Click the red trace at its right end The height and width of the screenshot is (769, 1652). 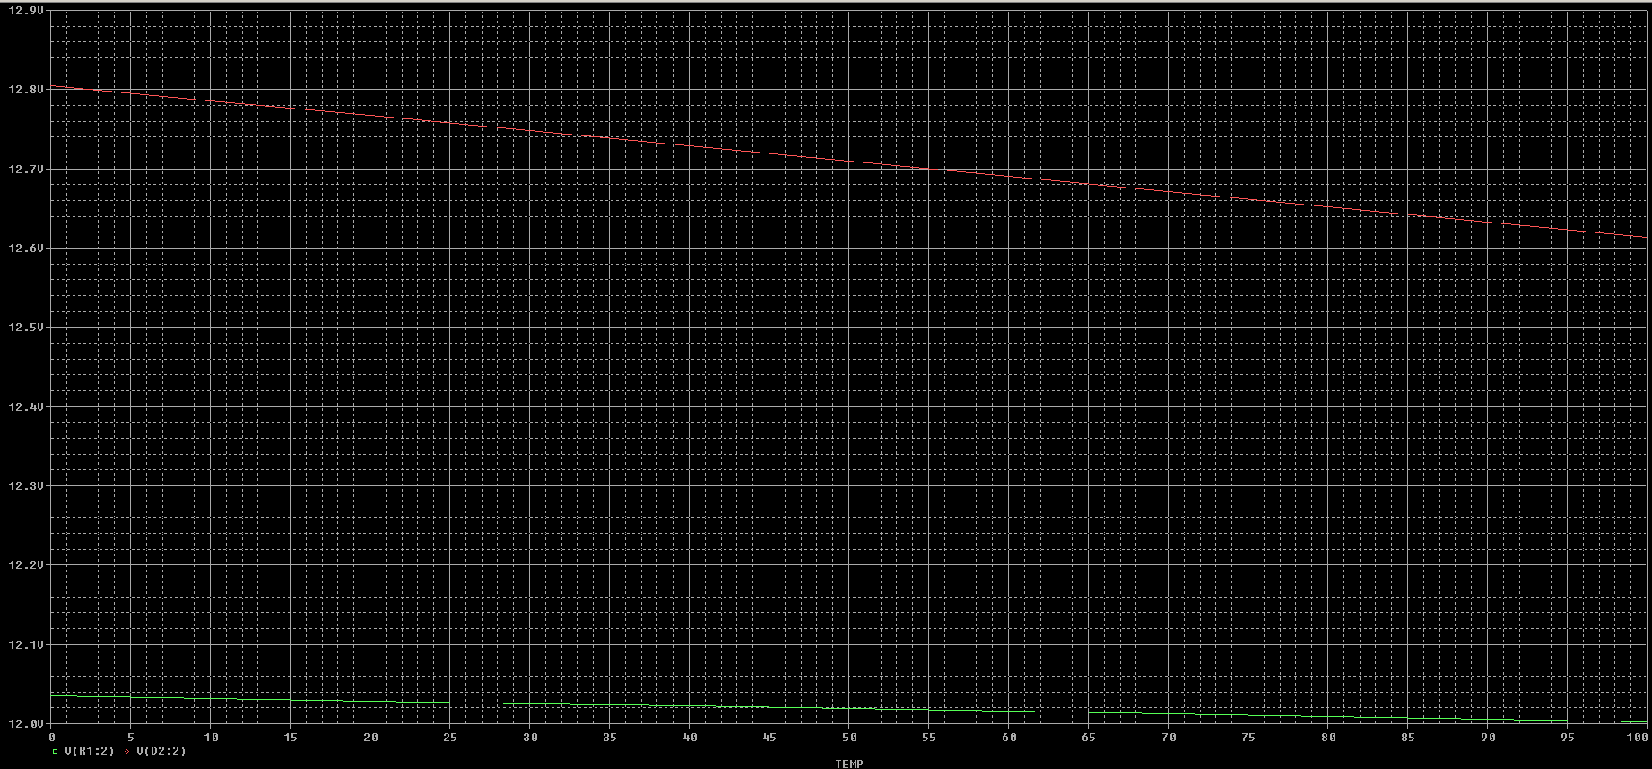point(1643,237)
